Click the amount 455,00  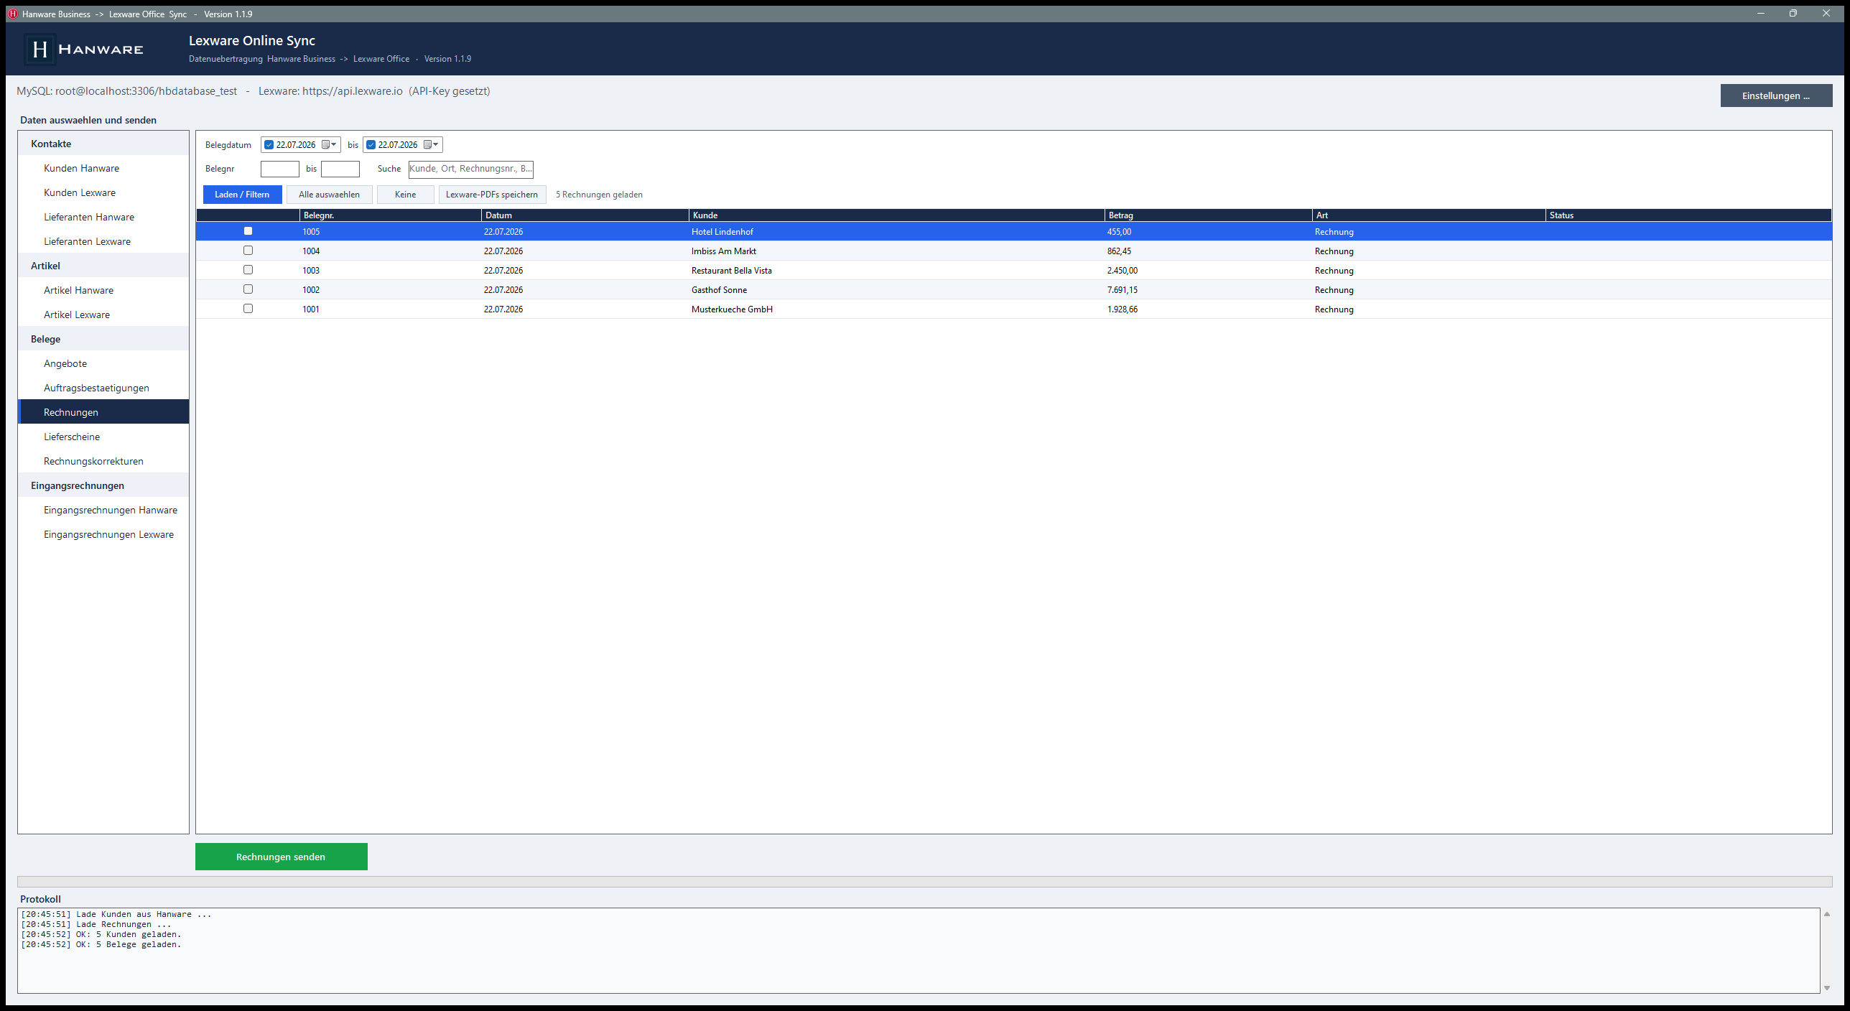coord(1119,232)
